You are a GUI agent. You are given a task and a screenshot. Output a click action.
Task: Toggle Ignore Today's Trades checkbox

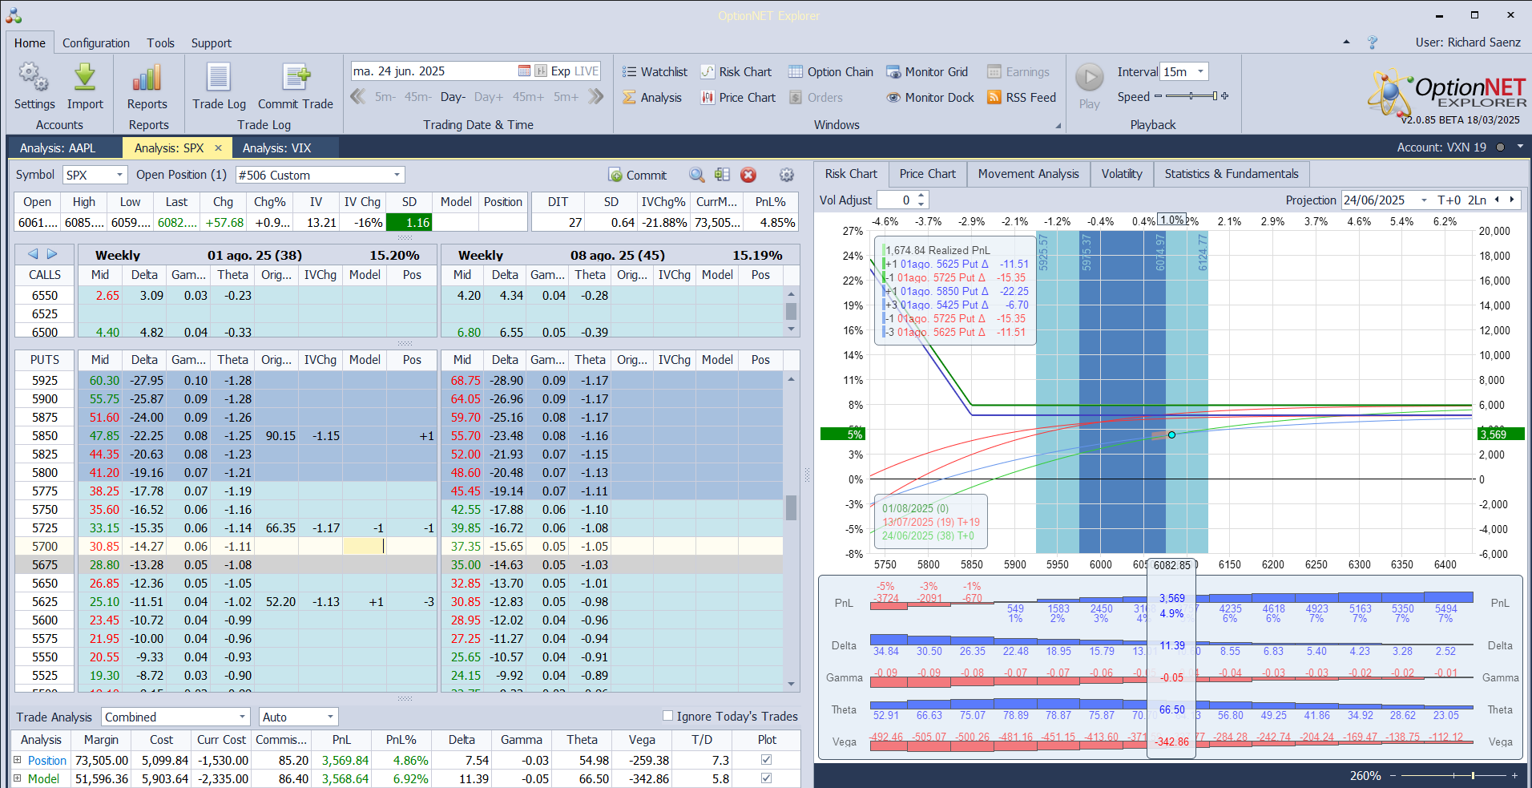click(x=667, y=716)
